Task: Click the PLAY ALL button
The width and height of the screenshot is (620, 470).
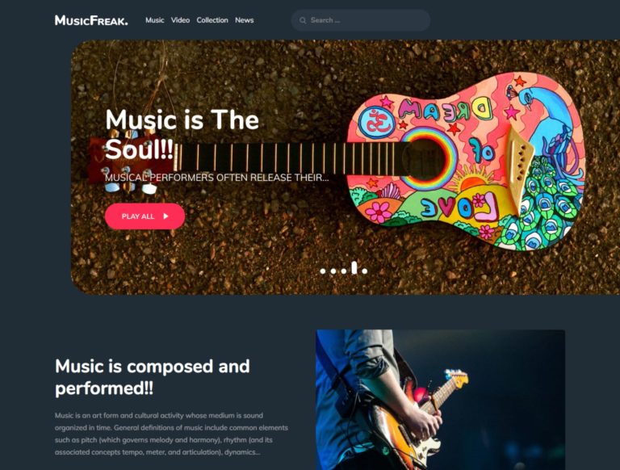Action: [x=145, y=216]
